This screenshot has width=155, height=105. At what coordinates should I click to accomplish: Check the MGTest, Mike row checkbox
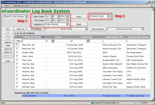click(x=17, y=87)
